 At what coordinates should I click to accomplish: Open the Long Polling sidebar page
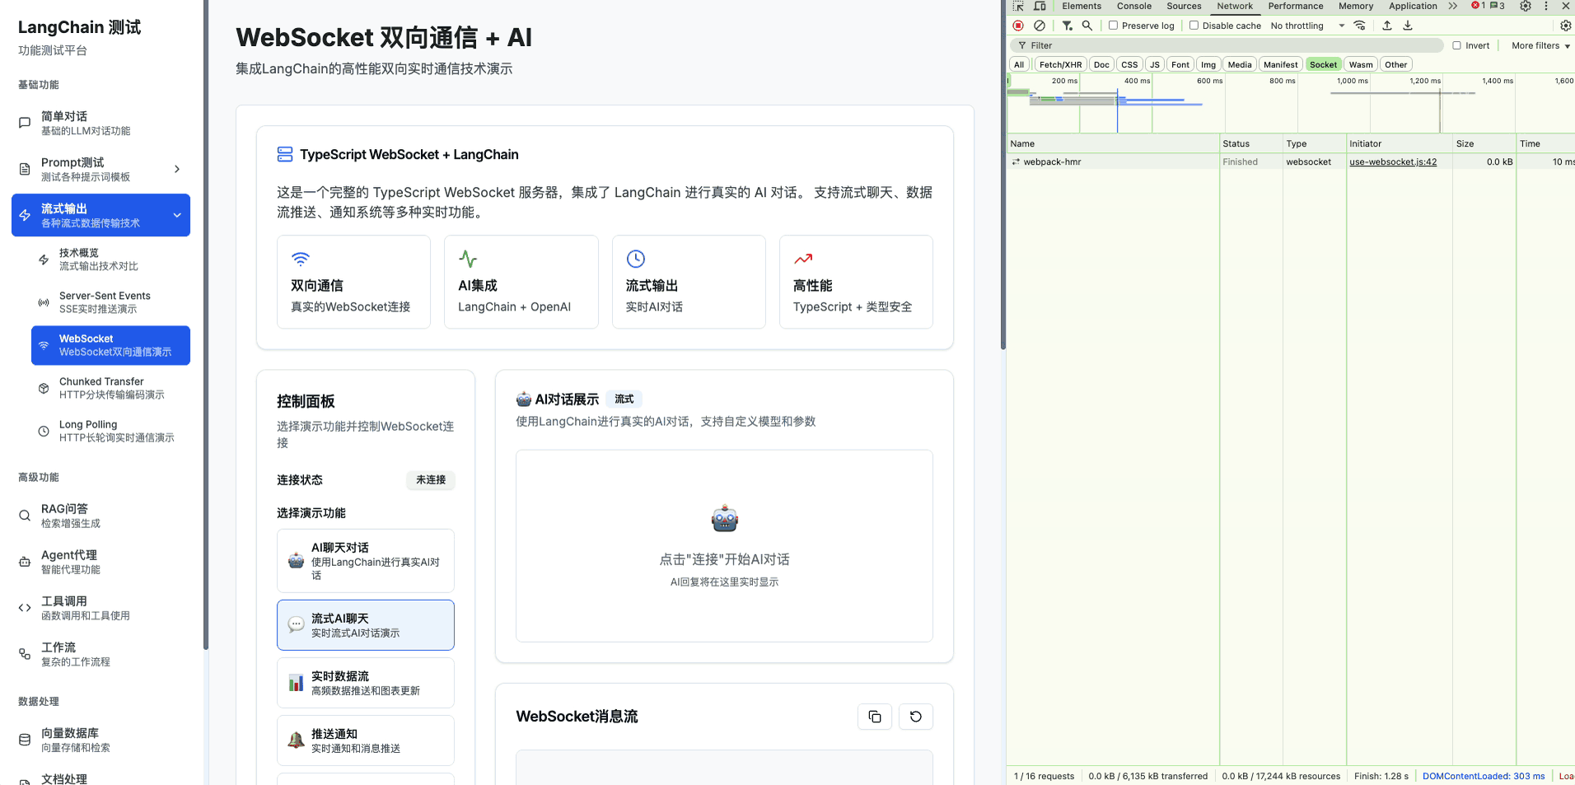coord(110,431)
